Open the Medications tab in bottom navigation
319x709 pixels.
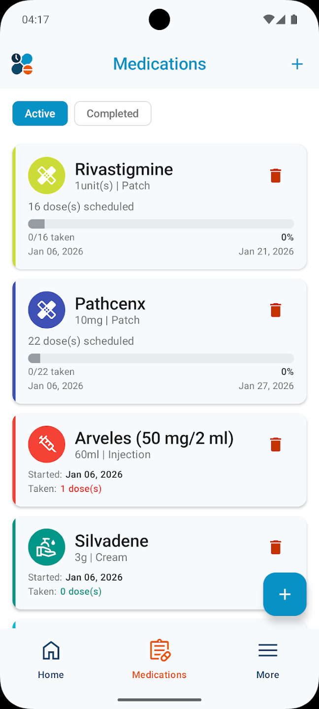tap(159, 659)
